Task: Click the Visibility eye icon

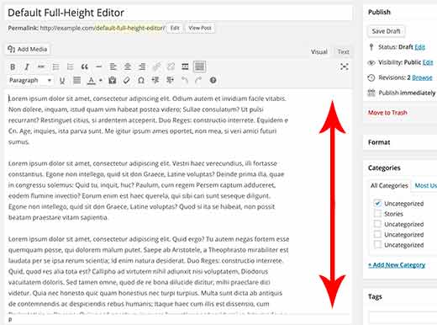Action: (371, 62)
